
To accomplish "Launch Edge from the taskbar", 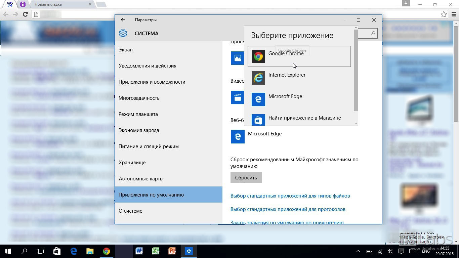I will [x=74, y=251].
